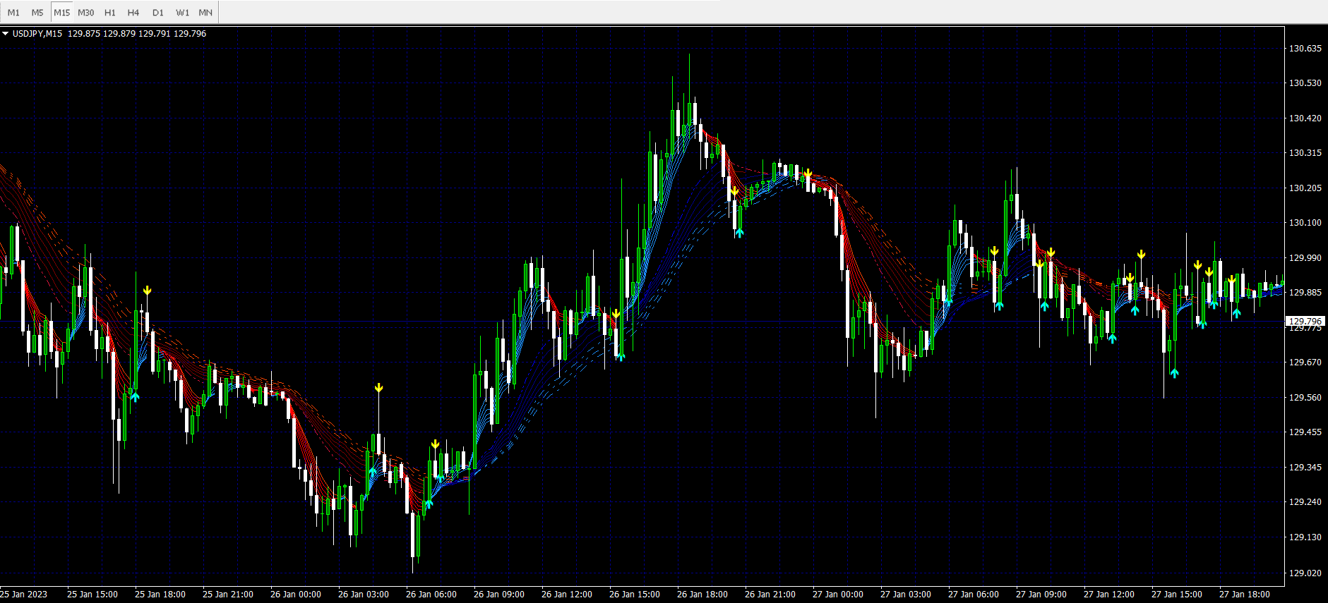Open the chart menu triangle beside USDJPY,M15

coord(6,34)
